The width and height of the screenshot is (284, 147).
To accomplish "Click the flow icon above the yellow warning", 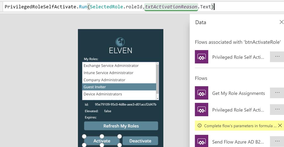I will pos(201,110).
